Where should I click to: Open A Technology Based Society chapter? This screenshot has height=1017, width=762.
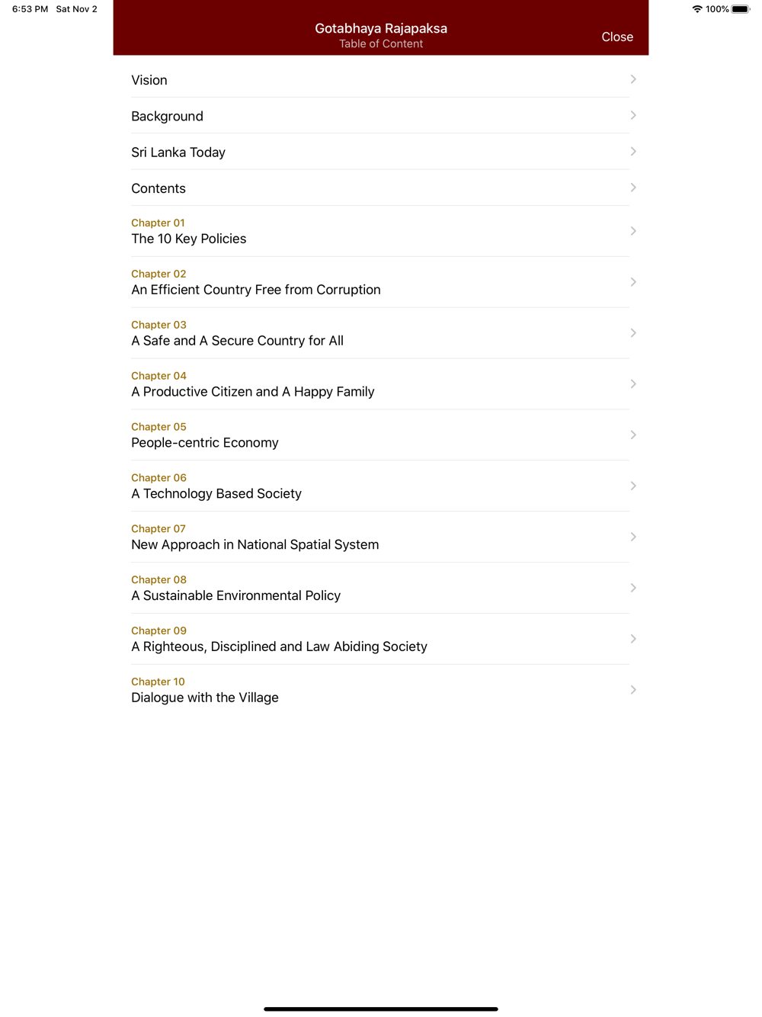click(x=381, y=486)
